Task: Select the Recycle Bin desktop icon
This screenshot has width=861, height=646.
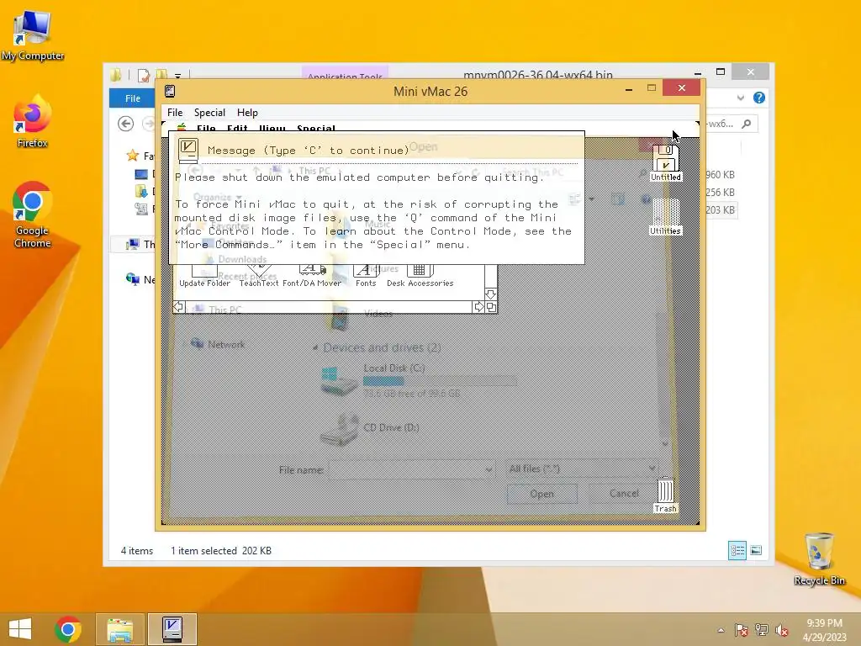Action: [819, 559]
